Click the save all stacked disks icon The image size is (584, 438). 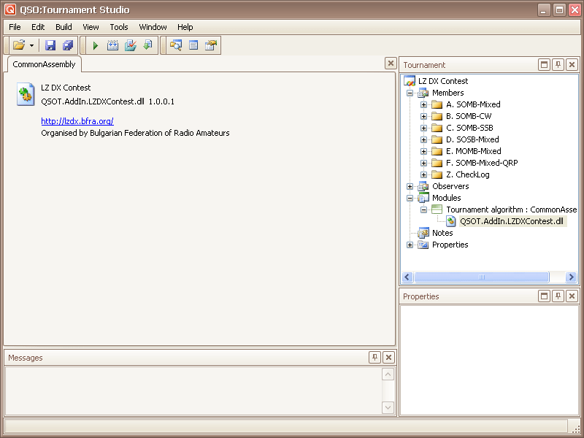[x=67, y=46]
